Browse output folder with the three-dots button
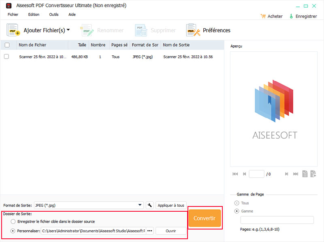324x242 pixels. coord(150,231)
